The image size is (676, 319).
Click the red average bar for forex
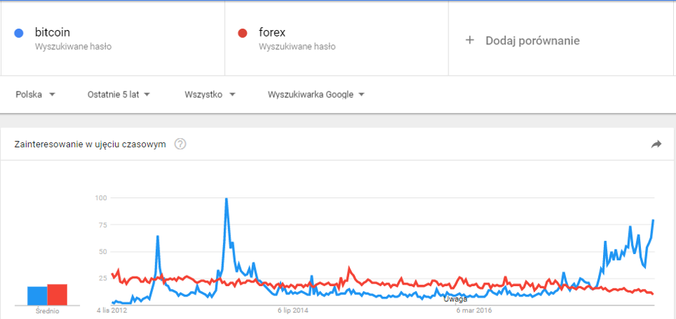pos(57,295)
